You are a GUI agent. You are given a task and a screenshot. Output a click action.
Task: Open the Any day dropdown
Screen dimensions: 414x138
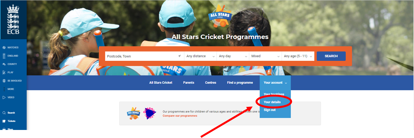pyautogui.click(x=233, y=56)
